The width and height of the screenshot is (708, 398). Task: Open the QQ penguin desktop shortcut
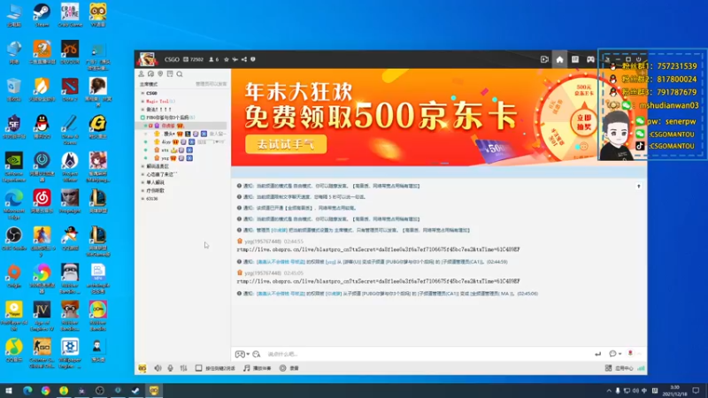pyautogui.click(x=42, y=126)
